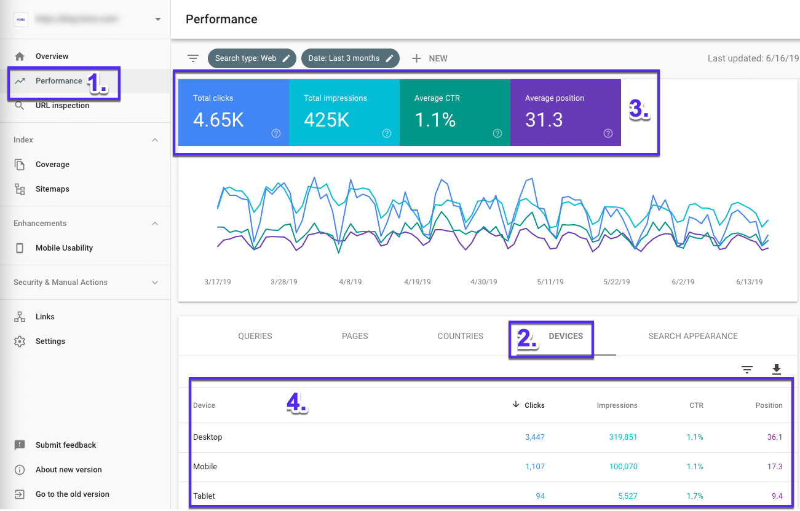Toggle the Average position metric card
800x511 pixels.
point(566,112)
